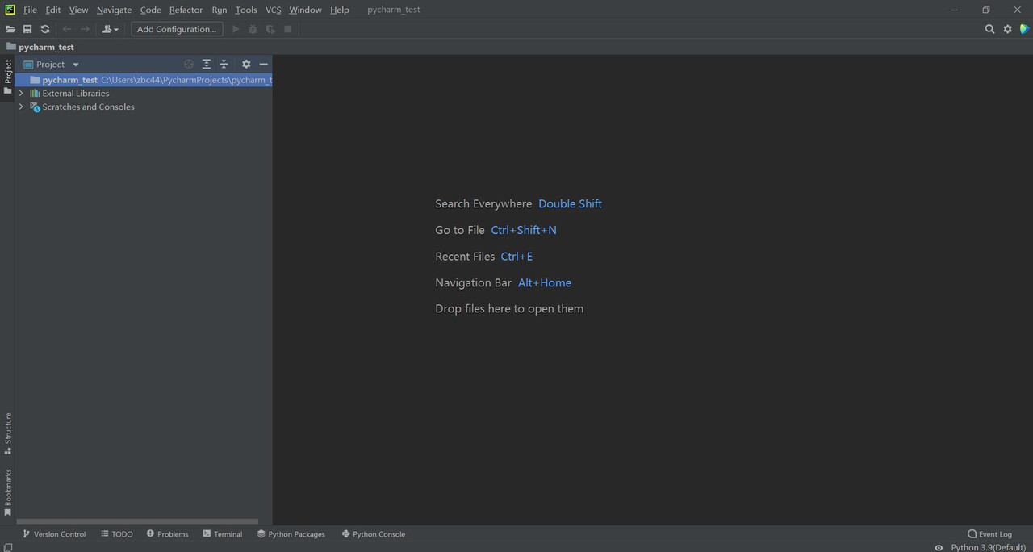1033x552 pixels.
Task: Open the Code menu
Action: coord(150,10)
